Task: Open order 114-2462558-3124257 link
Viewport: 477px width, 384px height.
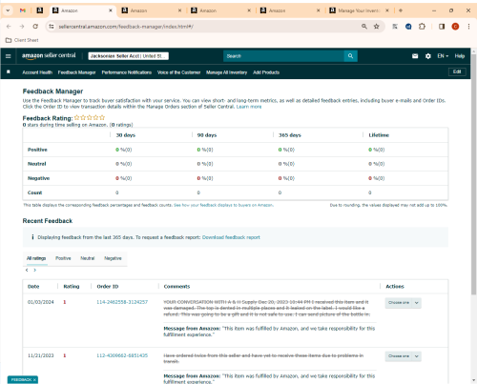Action: pos(122,302)
